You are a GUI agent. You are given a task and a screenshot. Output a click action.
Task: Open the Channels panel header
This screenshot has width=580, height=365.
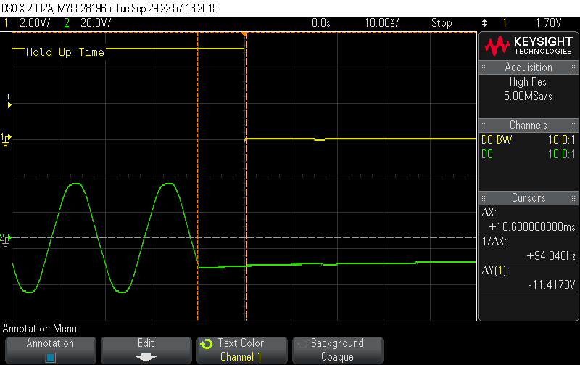click(529, 125)
